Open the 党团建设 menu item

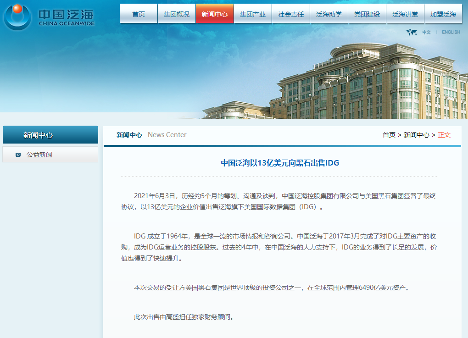click(x=367, y=14)
